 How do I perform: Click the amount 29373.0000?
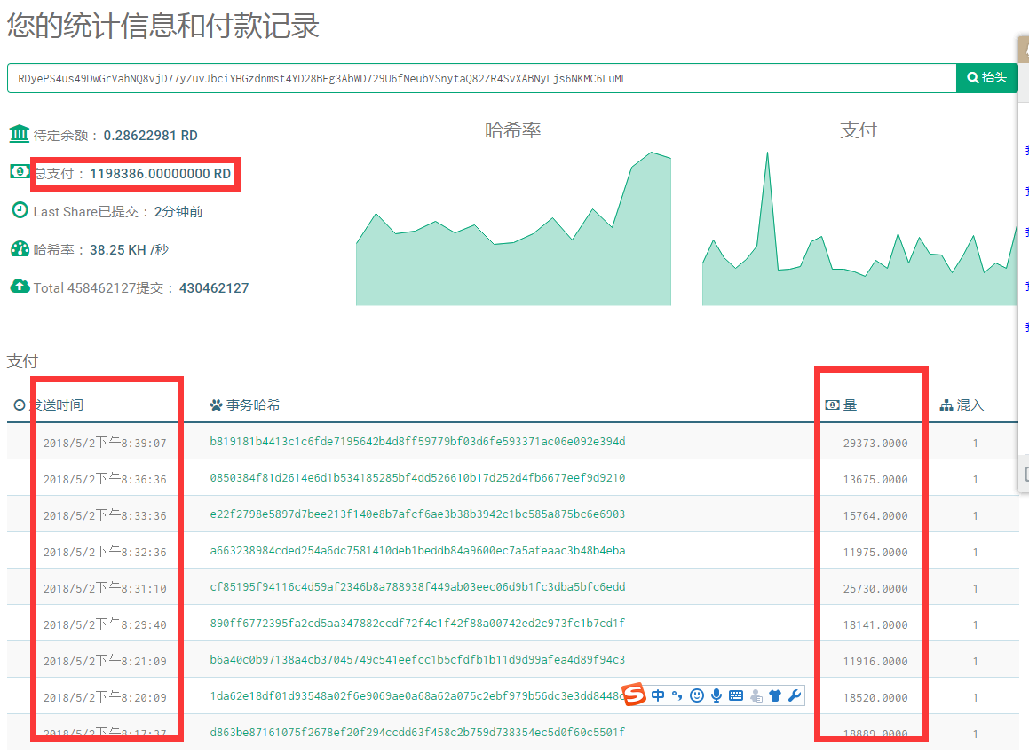pyautogui.click(x=875, y=444)
